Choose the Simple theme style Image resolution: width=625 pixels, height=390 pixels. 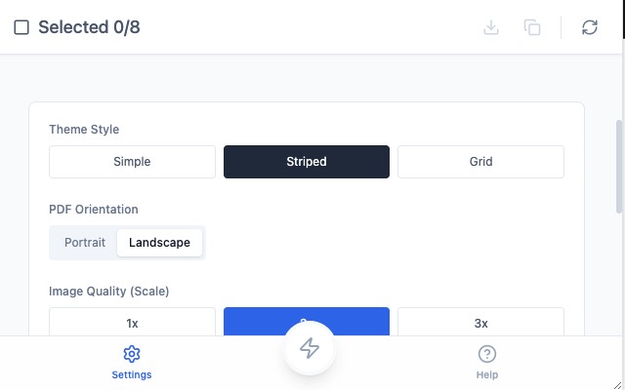click(x=132, y=162)
